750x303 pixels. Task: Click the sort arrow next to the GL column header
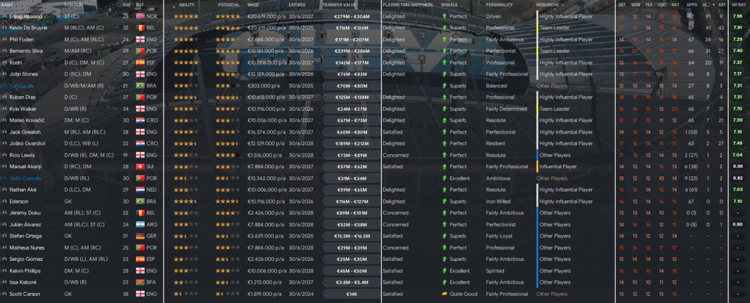[x=714, y=5]
